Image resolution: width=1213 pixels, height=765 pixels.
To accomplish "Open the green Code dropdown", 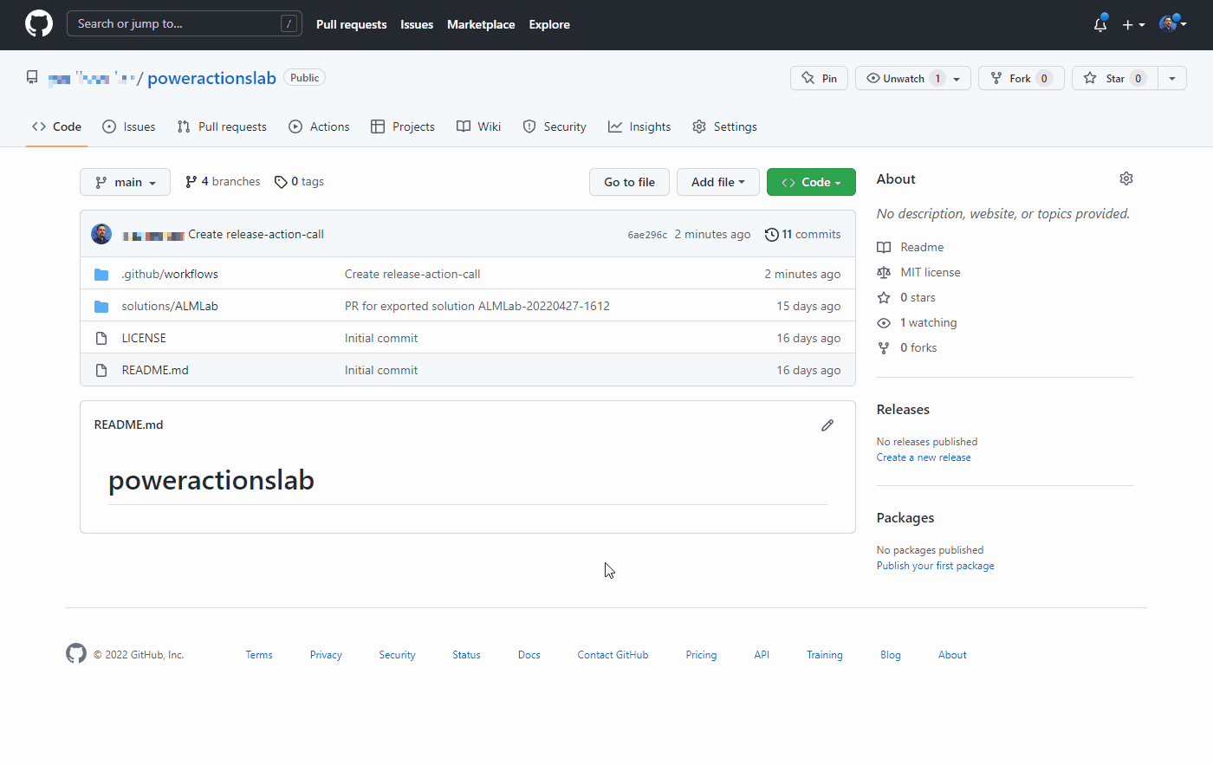I will click(810, 182).
